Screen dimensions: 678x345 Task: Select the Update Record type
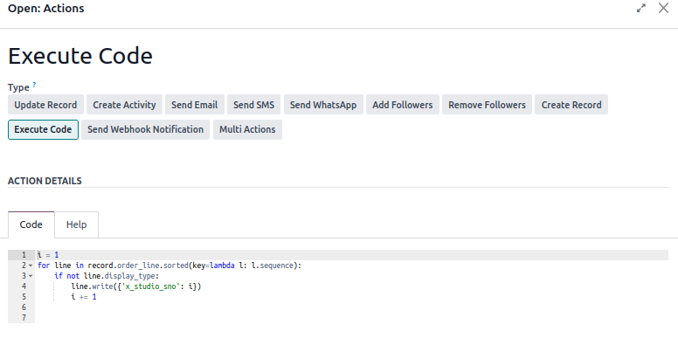coord(45,105)
